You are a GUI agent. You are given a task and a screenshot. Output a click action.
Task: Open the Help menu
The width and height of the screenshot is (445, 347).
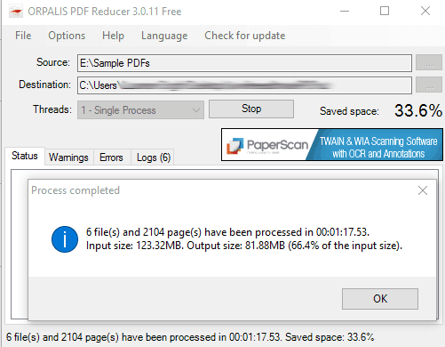[113, 36]
